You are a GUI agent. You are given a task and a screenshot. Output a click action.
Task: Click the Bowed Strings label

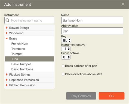tap(19, 28)
